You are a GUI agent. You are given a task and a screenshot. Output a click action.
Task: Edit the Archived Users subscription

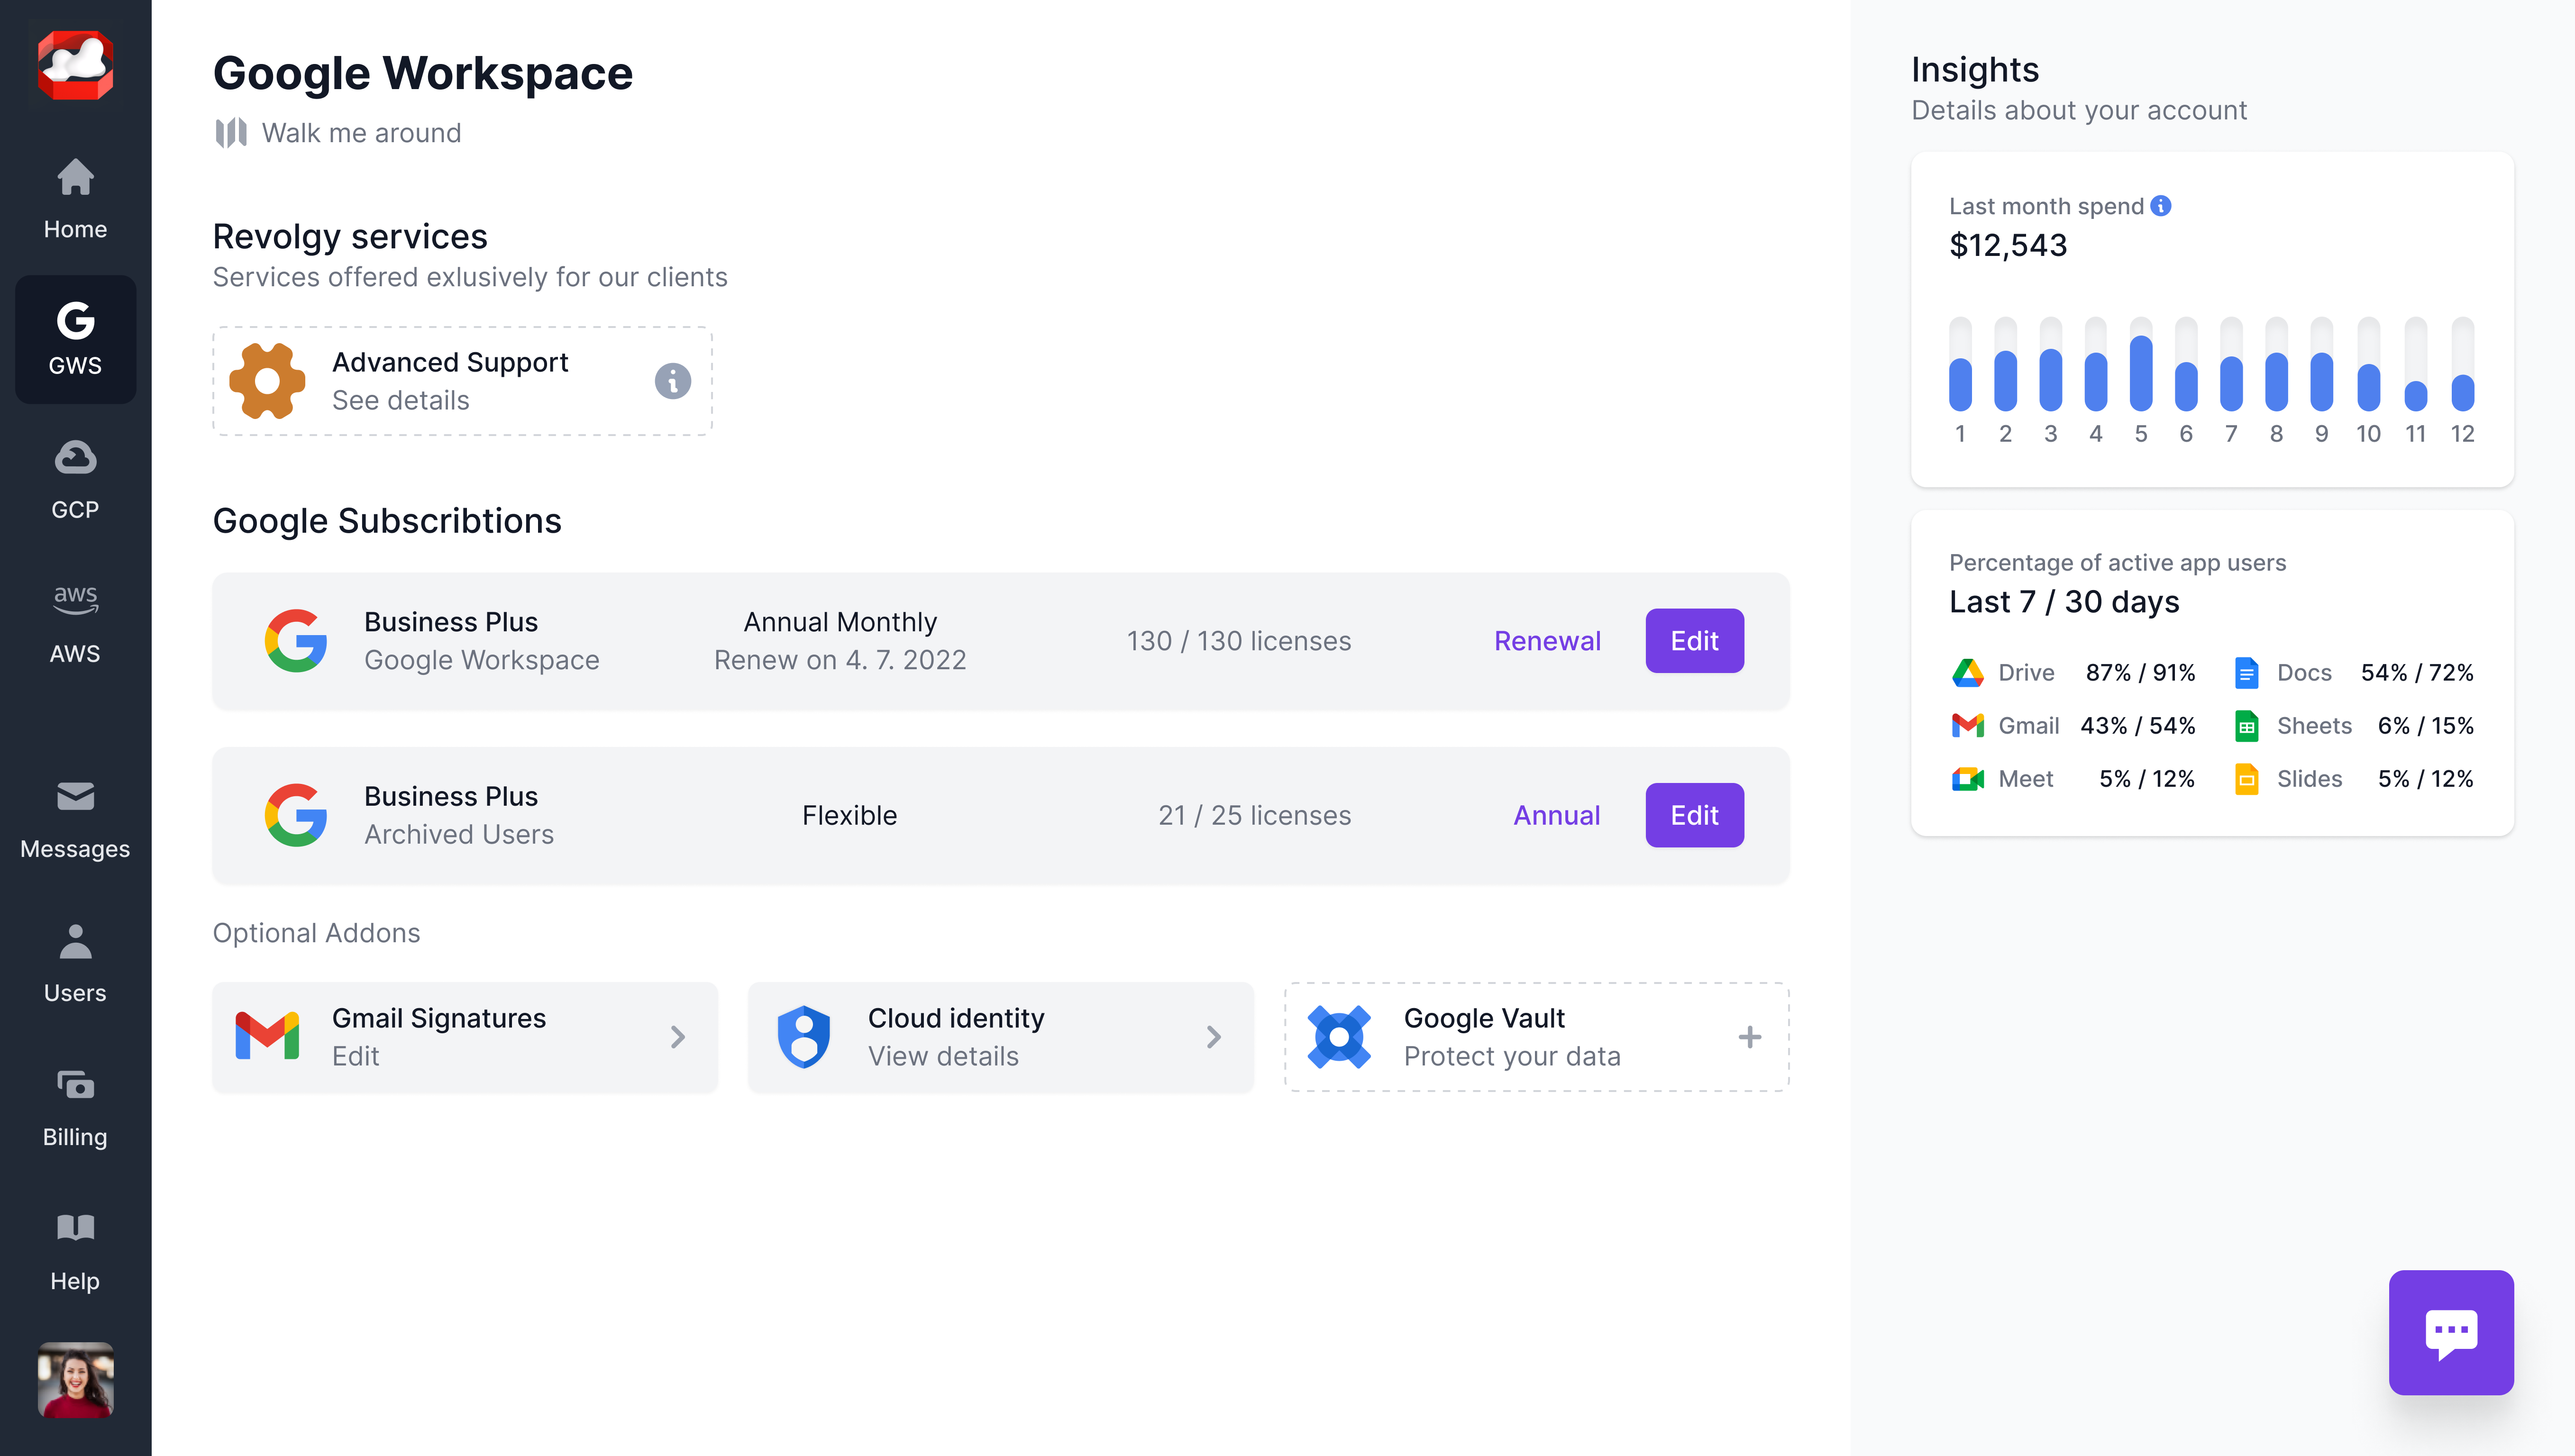[1694, 815]
